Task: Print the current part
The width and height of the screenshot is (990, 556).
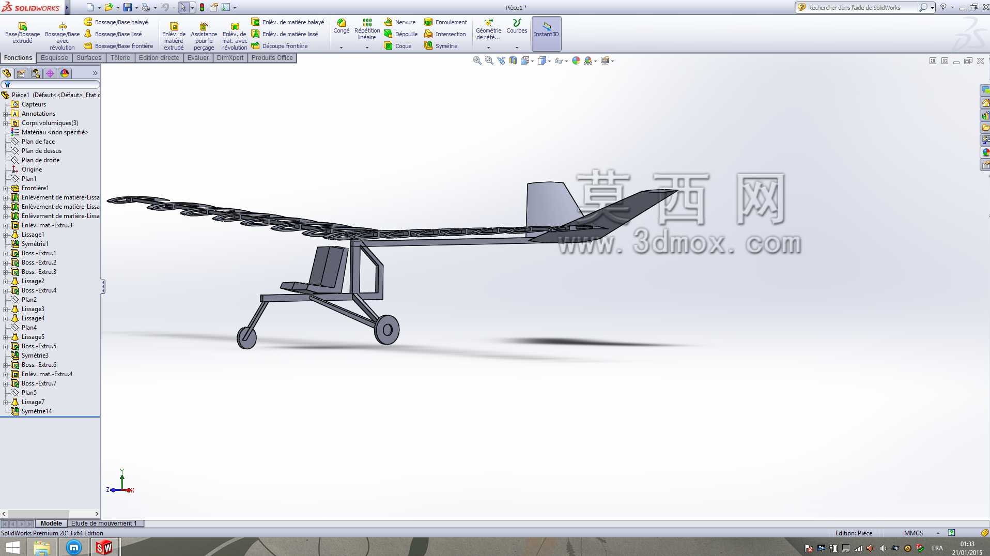Action: 146,7
